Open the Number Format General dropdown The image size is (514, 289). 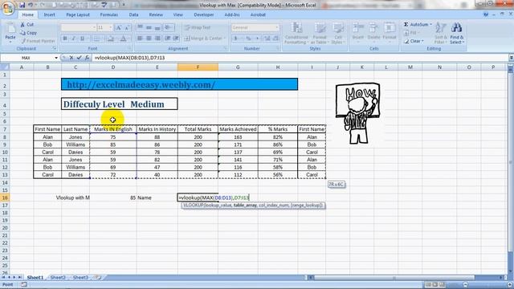(277, 28)
